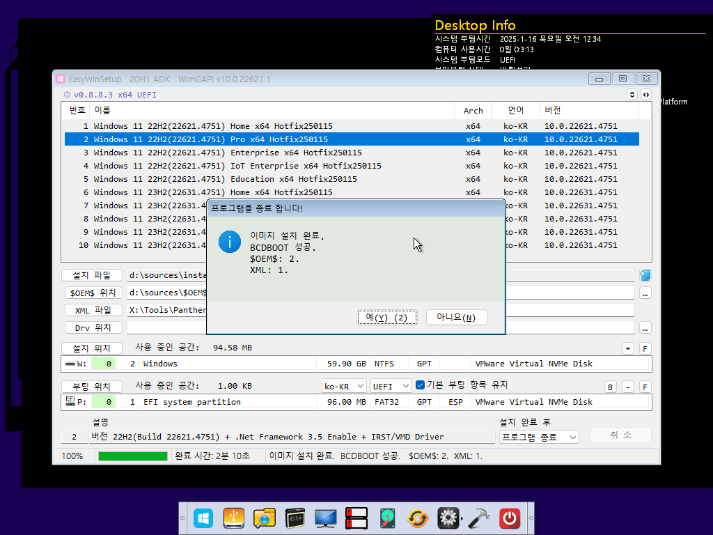Click the 설치 위치 button
This screenshot has height=535, width=713.
[x=92, y=348]
